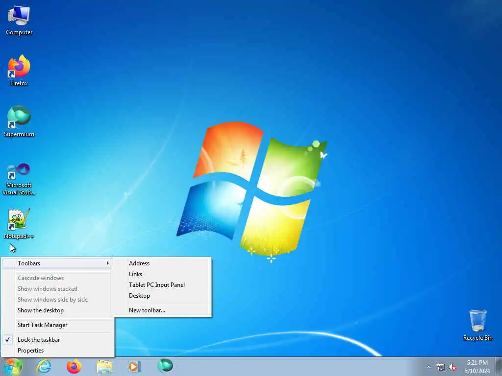Select the Supermium desktop shortcut
This screenshot has width=502, height=376.
pos(19,121)
